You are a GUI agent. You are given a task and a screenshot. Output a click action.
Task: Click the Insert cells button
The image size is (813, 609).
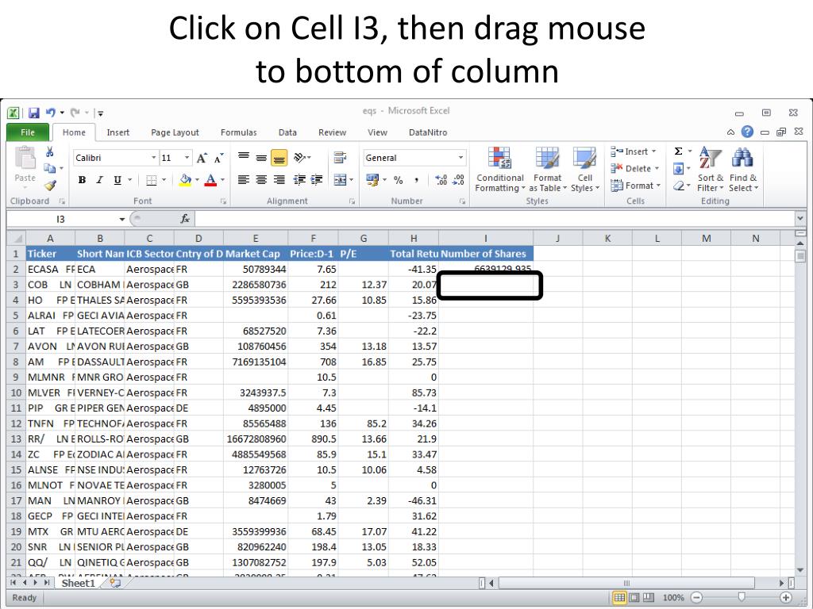(635, 151)
